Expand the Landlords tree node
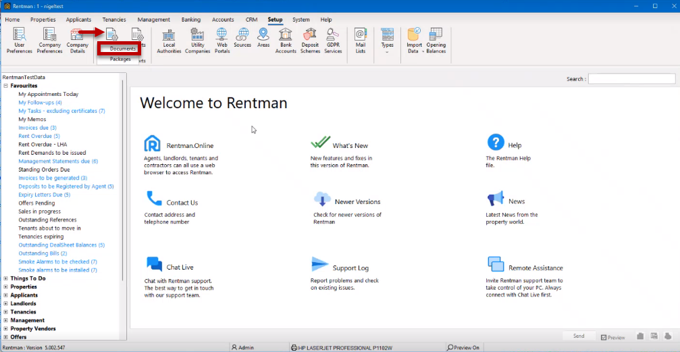This screenshot has height=352, width=680. (x=5, y=304)
